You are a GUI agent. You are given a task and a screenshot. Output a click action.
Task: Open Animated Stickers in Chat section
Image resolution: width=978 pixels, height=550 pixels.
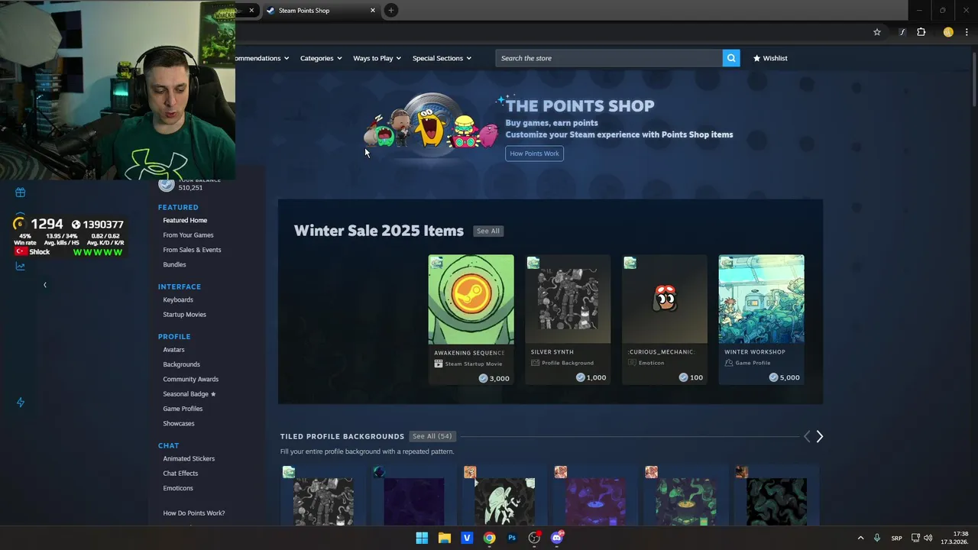coord(189,458)
